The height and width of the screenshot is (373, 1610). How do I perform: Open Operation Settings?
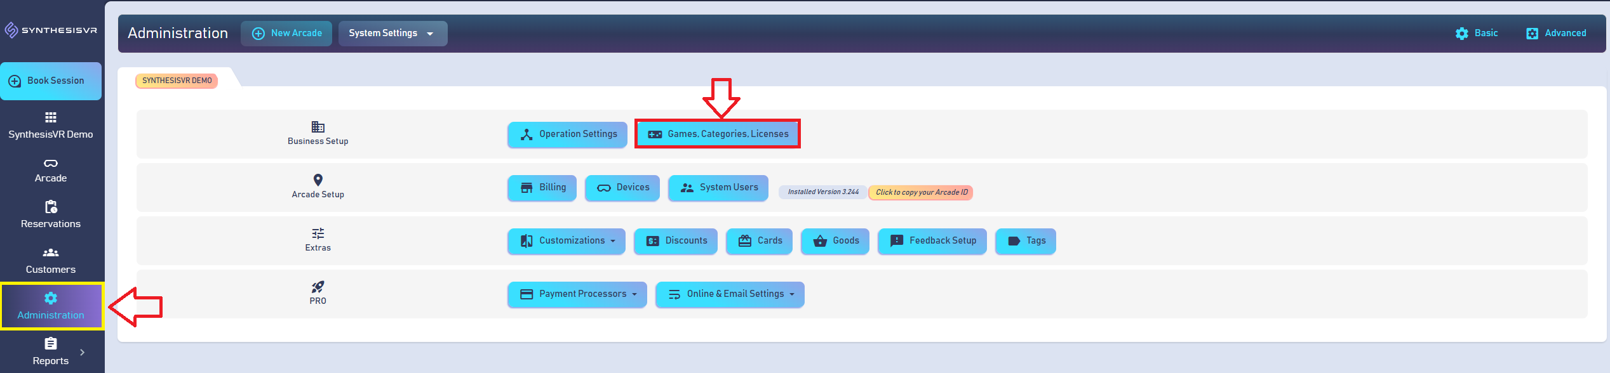pos(567,134)
